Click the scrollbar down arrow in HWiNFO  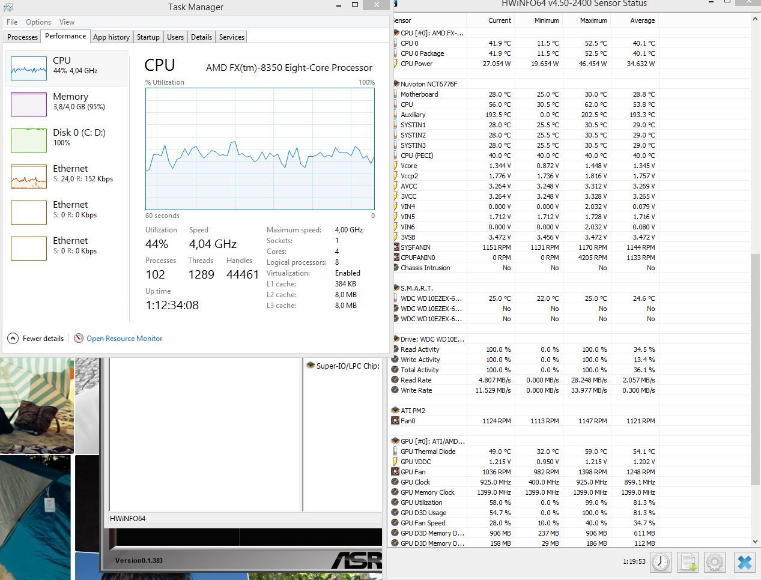756,541
